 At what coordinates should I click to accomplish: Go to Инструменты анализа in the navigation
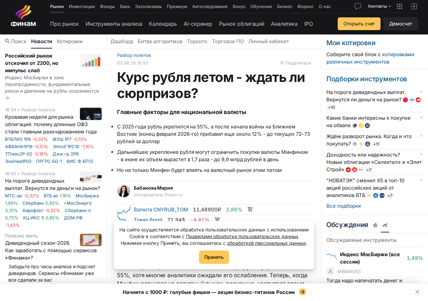coord(114,24)
